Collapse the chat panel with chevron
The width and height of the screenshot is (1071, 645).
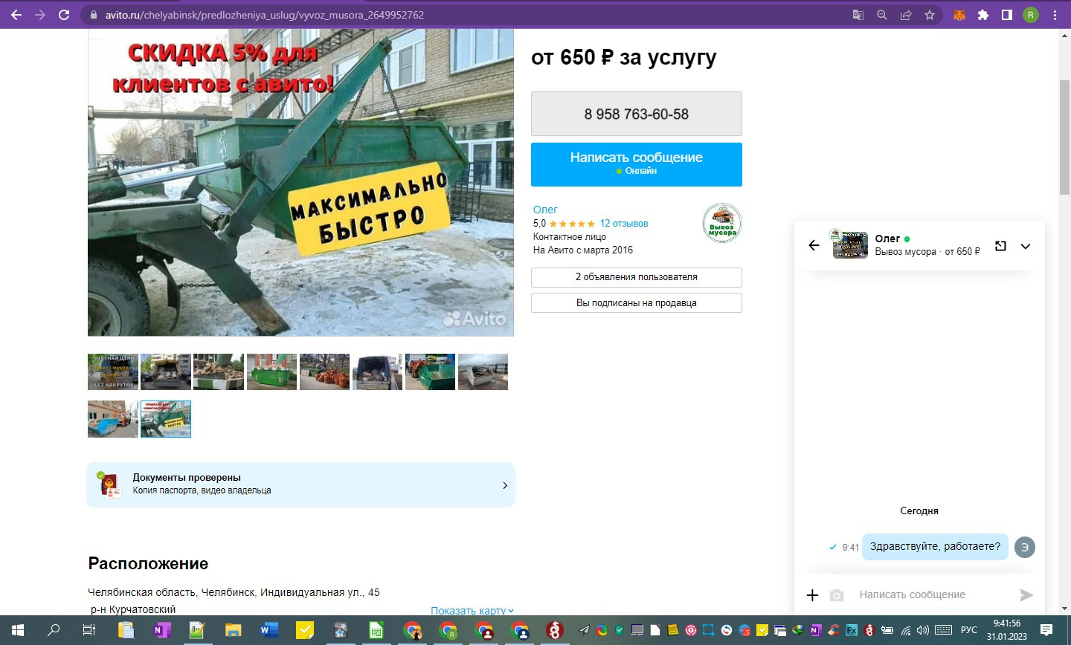point(1026,246)
